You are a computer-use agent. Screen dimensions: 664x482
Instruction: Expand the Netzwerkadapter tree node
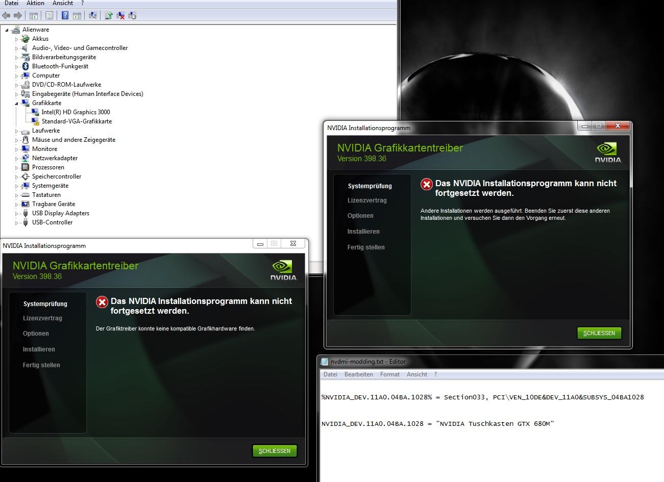click(x=16, y=158)
